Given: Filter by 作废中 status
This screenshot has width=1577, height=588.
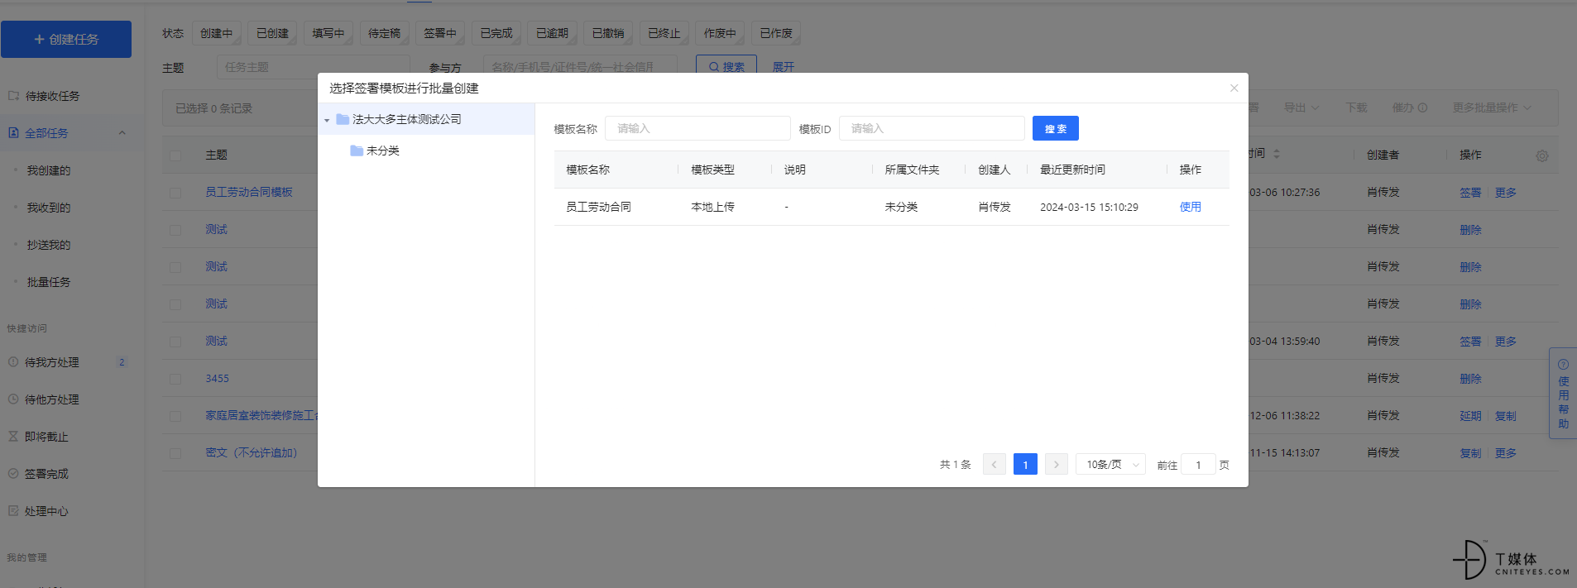Looking at the screenshot, I should tap(720, 33).
